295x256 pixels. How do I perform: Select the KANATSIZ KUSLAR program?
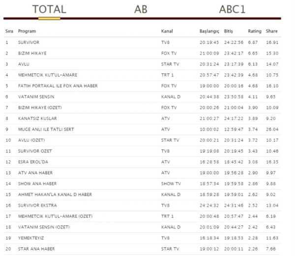37,119
